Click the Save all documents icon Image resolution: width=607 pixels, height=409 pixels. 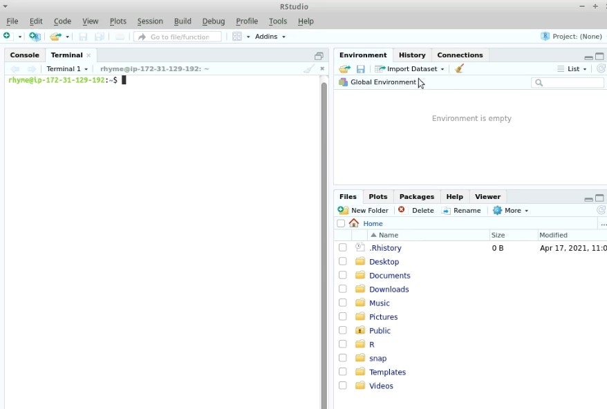[100, 37]
